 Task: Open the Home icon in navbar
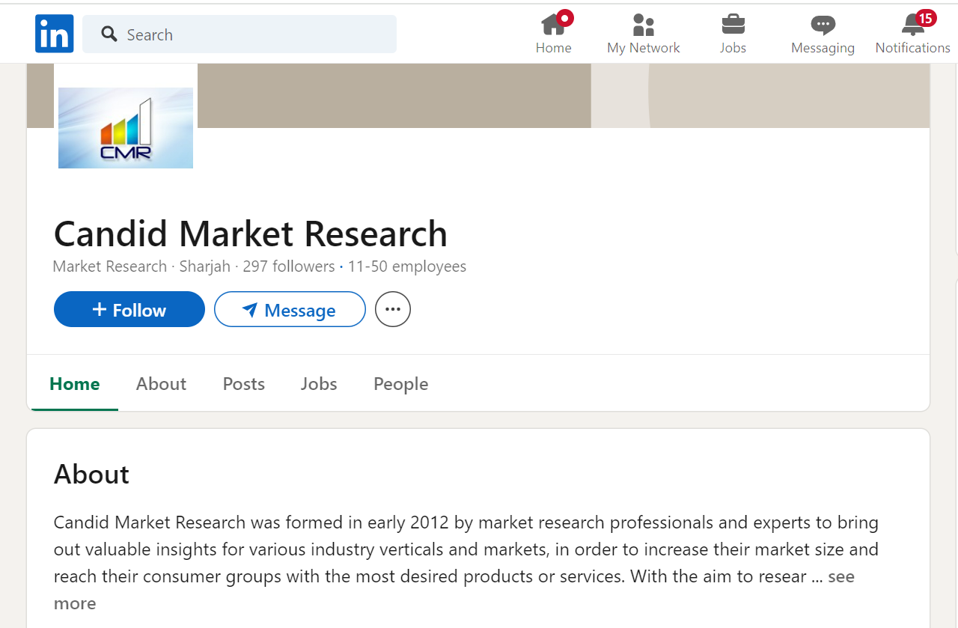coord(553,25)
